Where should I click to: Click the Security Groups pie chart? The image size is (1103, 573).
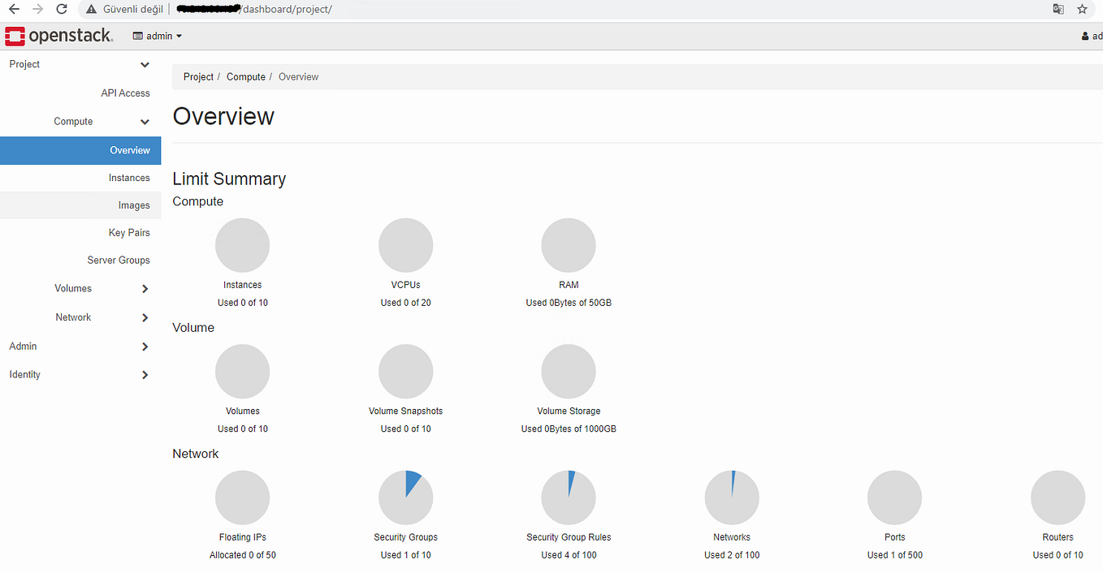coord(405,498)
